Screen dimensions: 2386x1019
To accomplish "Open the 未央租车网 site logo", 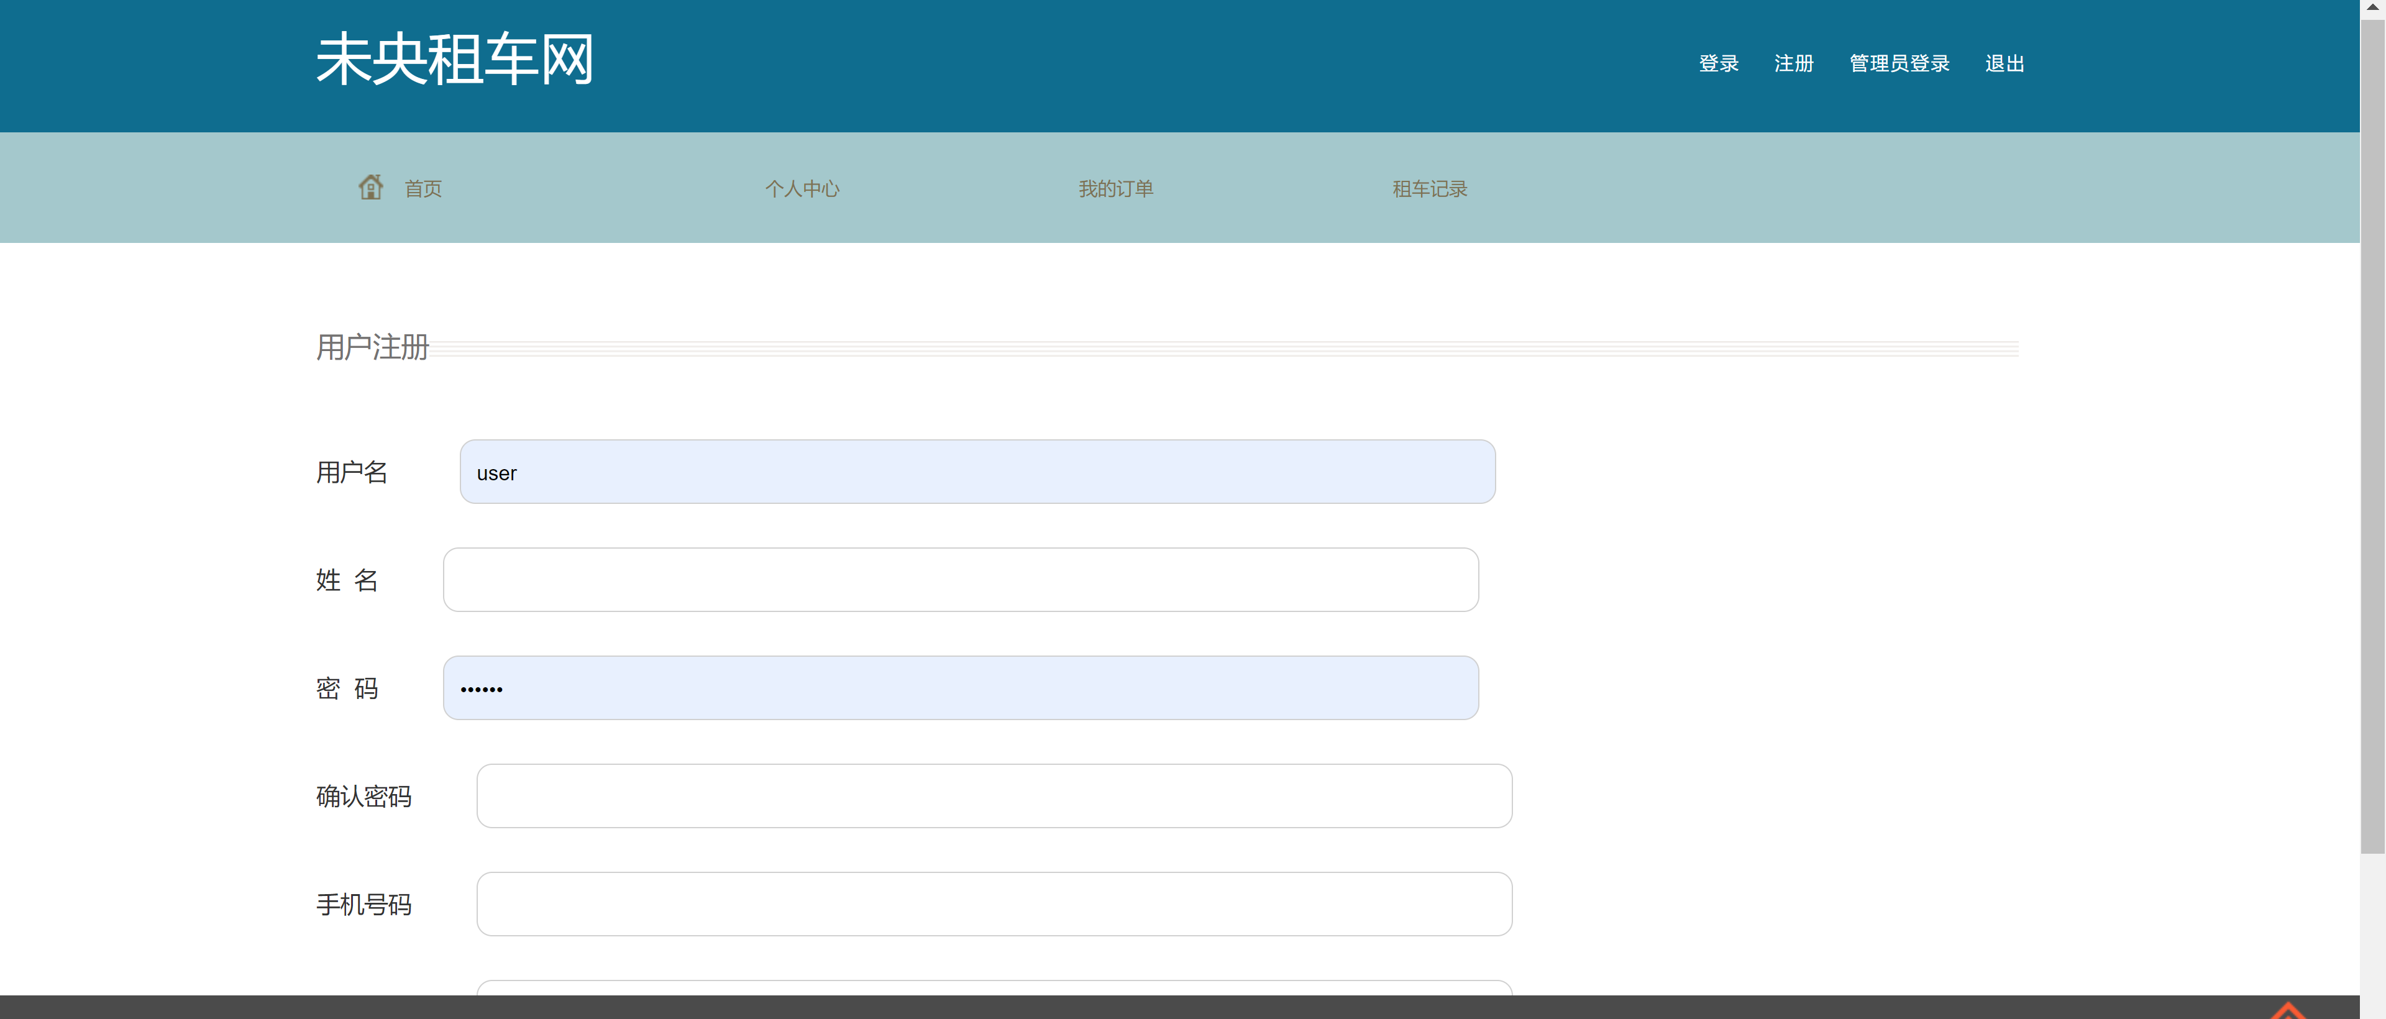I will tap(455, 59).
